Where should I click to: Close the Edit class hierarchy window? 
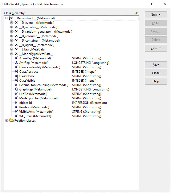click(165, 4)
